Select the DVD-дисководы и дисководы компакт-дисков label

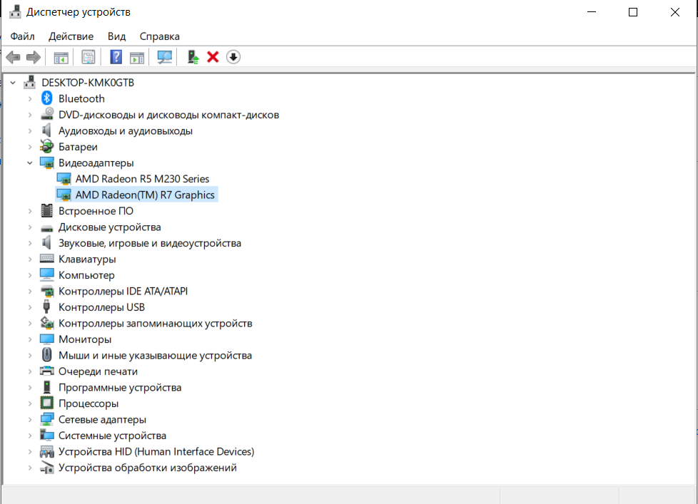tap(168, 115)
